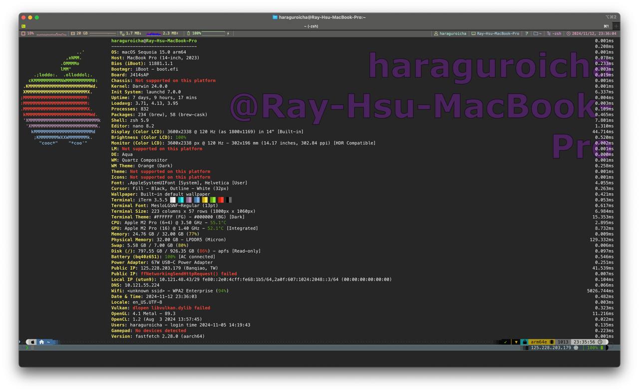Click the home icon in the shell prompt
This screenshot has width=639, height=392.
41,342
